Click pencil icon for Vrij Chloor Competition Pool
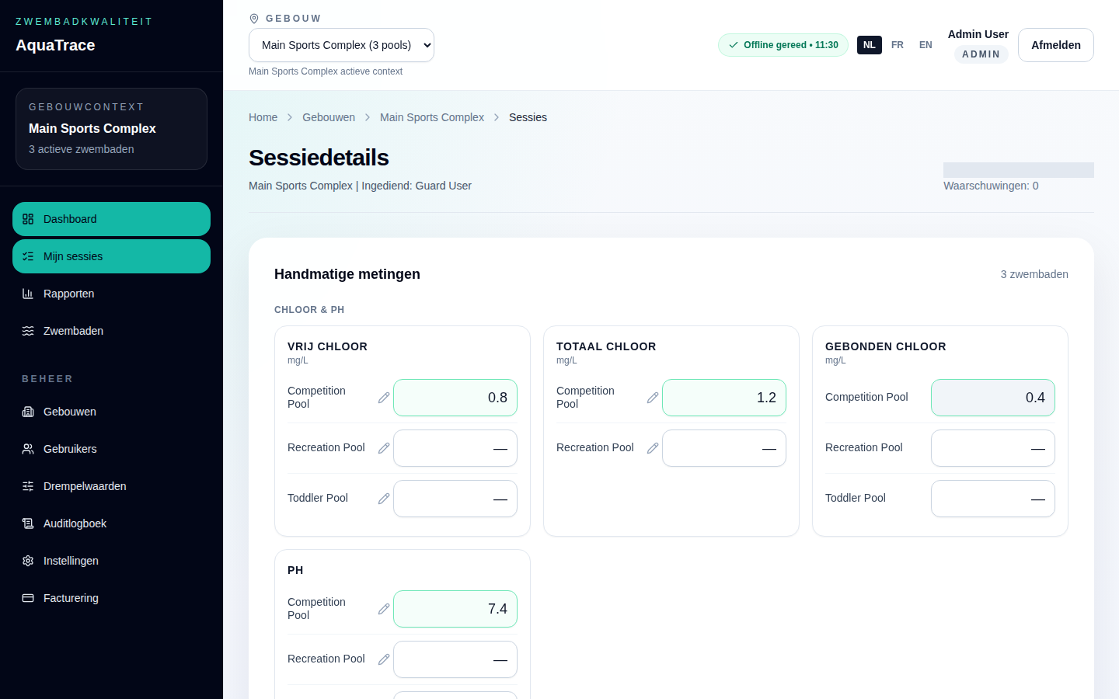Image resolution: width=1119 pixels, height=699 pixels. (x=384, y=398)
